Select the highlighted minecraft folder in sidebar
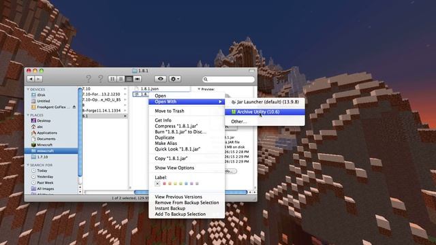Image resolution: width=436 pixels, height=245 pixels. (51, 151)
